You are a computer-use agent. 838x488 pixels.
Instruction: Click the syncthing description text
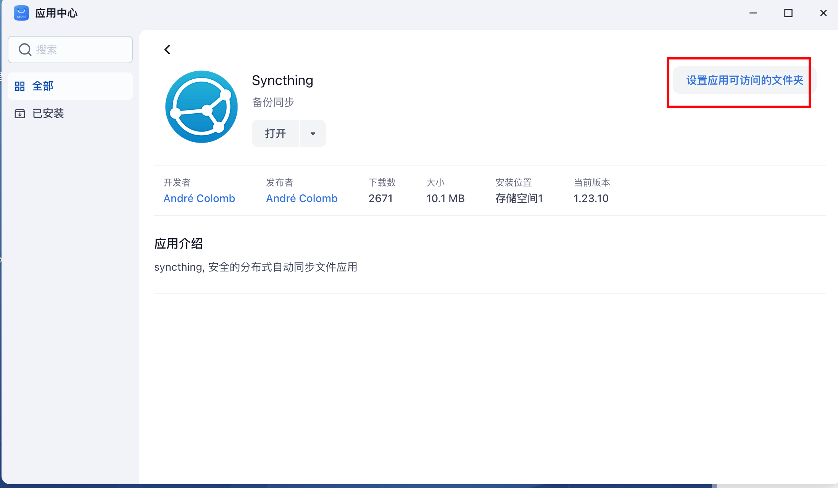pos(256,267)
